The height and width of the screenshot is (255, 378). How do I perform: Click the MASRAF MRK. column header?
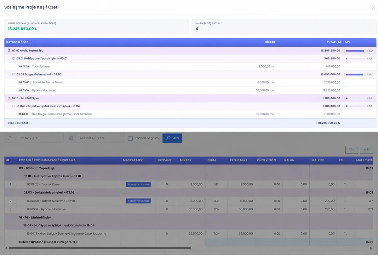[x=133, y=160]
